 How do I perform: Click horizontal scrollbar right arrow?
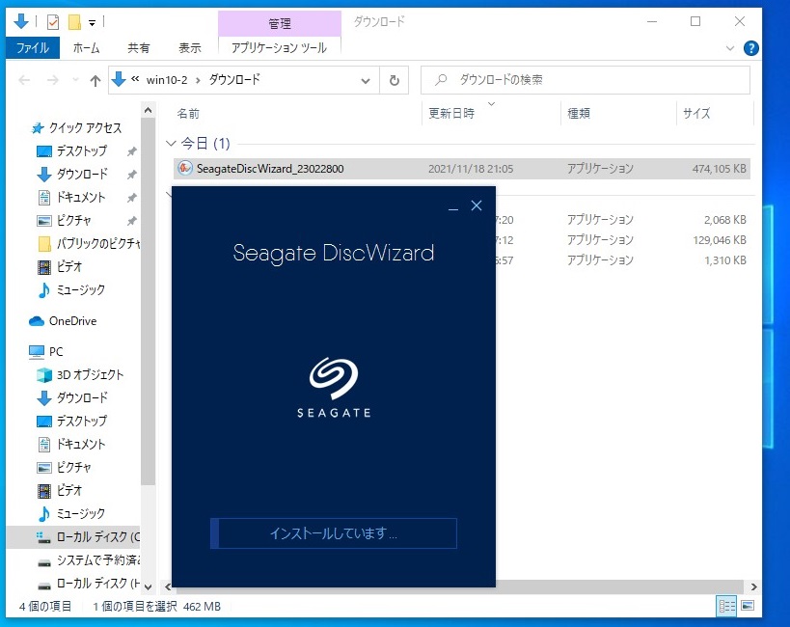point(753,586)
